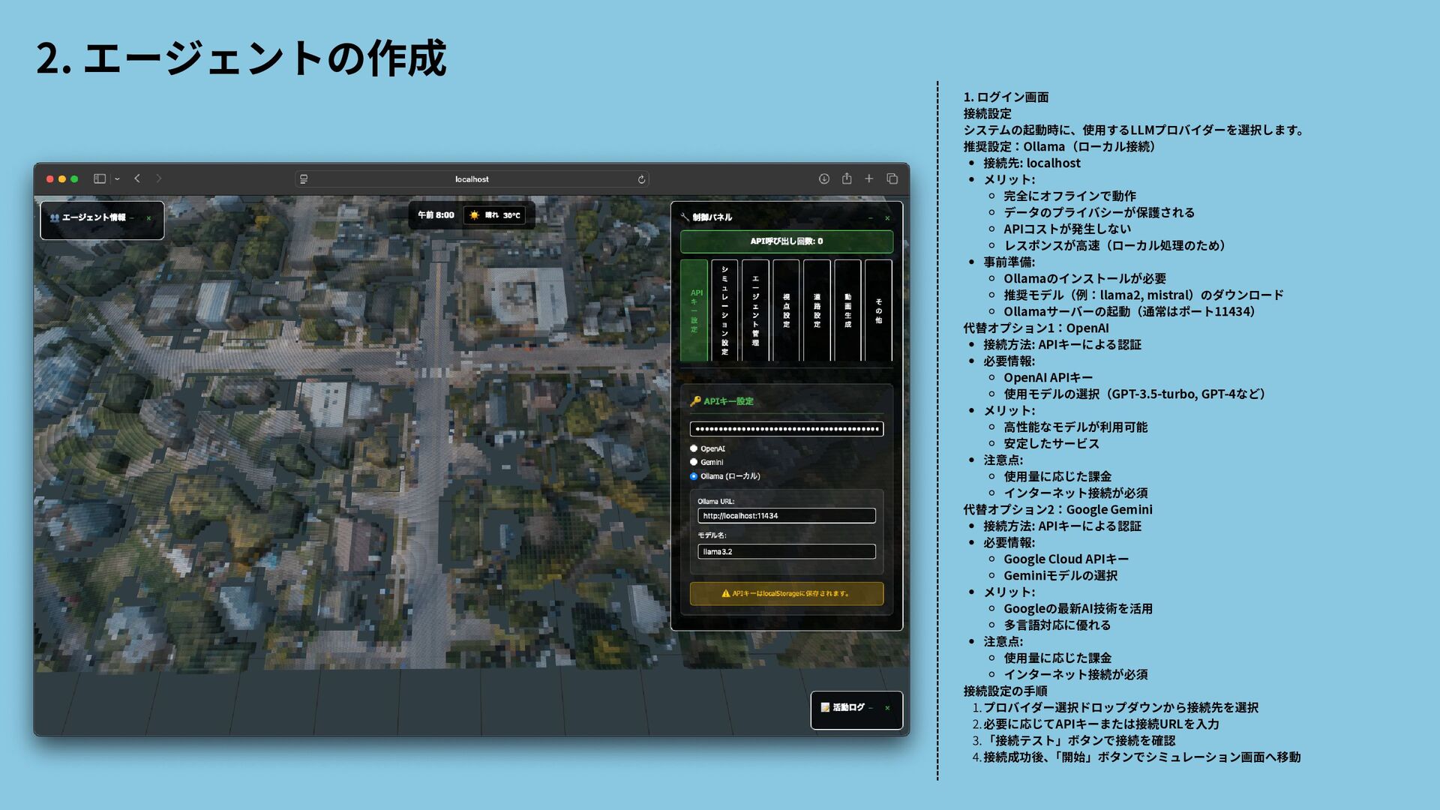The width and height of the screenshot is (1440, 810).
Task: Go back with the browser back arrow
Action: 137,178
